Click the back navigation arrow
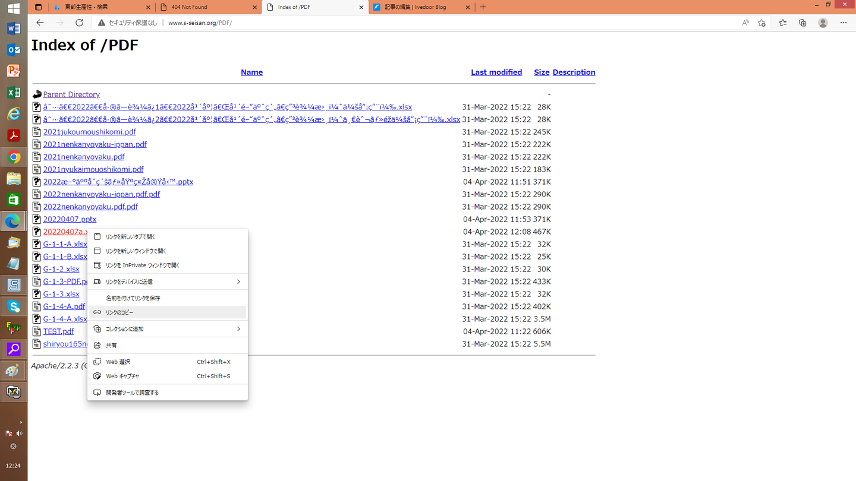Screen dimensions: 856x481 click(40, 23)
